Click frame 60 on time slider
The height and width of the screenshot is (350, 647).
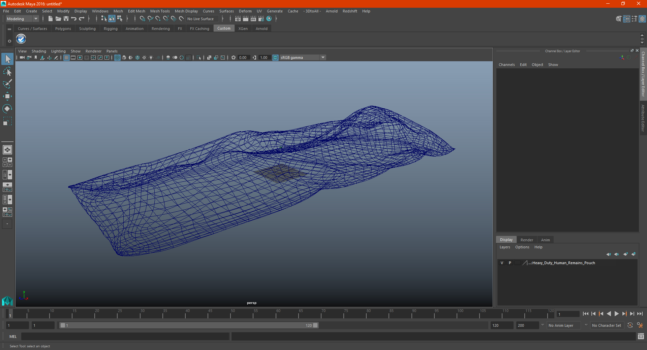276,314
